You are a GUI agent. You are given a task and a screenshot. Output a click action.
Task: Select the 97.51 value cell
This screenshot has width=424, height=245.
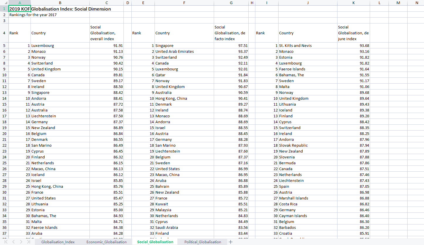[x=231, y=45]
